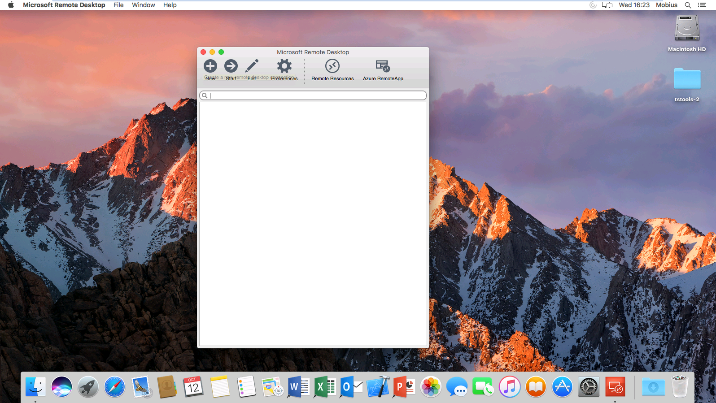The height and width of the screenshot is (403, 716).
Task: Select the Macintosh HD desktop icon
Action: pyautogui.click(x=687, y=28)
